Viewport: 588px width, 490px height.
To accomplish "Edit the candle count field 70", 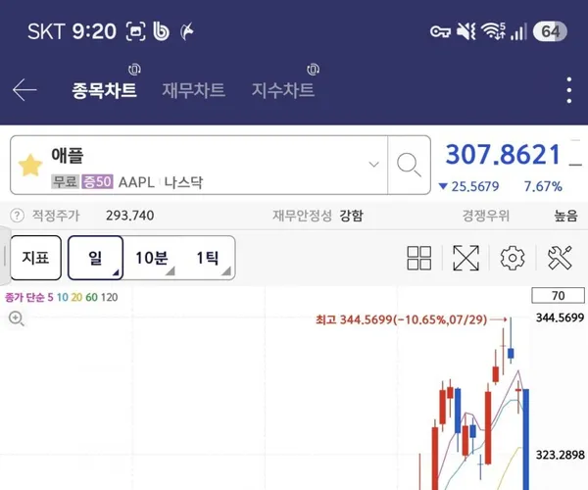I will pos(558,295).
